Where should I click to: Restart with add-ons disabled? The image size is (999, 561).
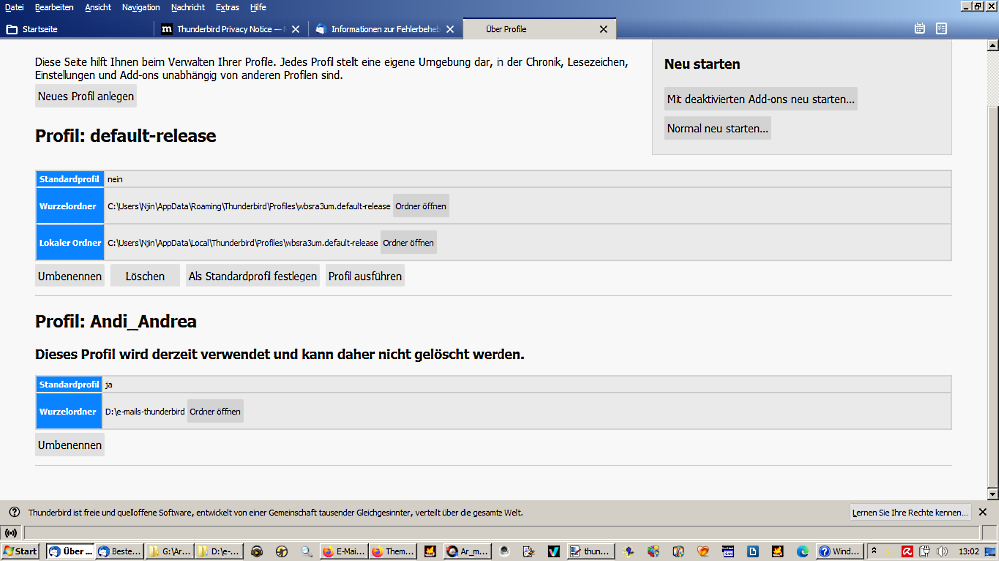(x=761, y=99)
